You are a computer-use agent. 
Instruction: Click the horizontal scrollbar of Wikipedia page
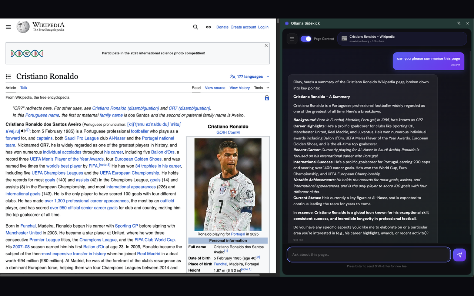130,275
